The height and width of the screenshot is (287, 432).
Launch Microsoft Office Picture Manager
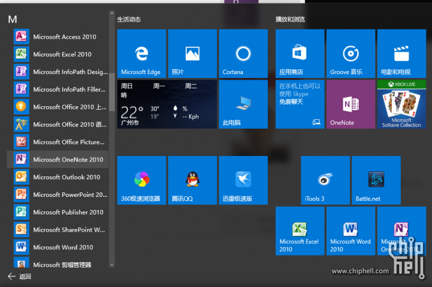point(58,142)
